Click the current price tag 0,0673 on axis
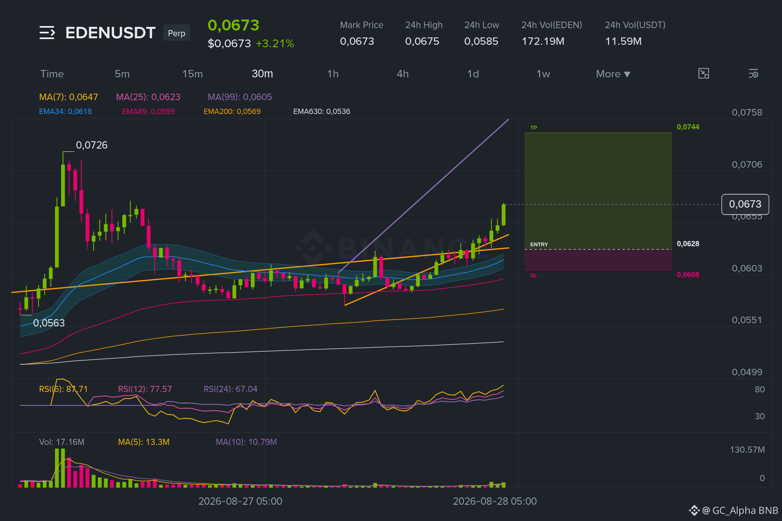 [745, 204]
